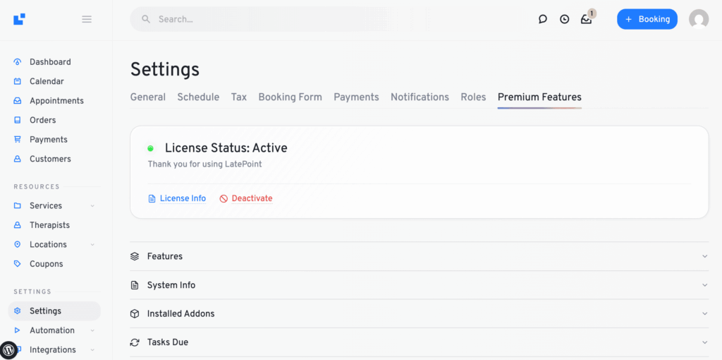The width and height of the screenshot is (722, 360).
Task: Switch to the Schedule tab
Action: [198, 97]
